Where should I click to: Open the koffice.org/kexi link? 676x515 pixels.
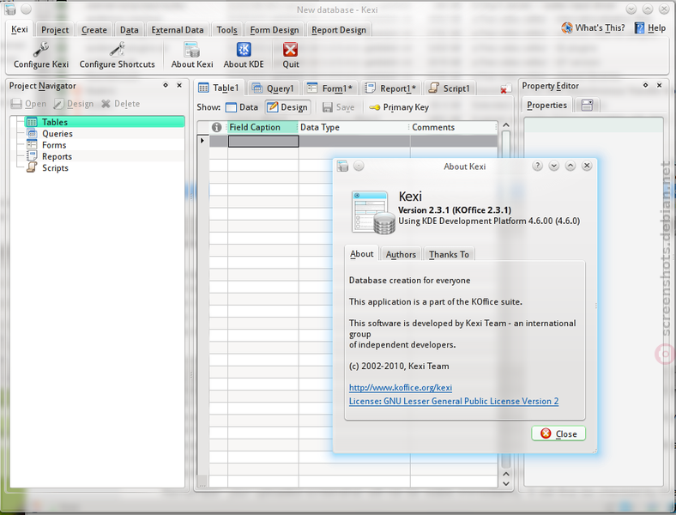pyautogui.click(x=401, y=387)
